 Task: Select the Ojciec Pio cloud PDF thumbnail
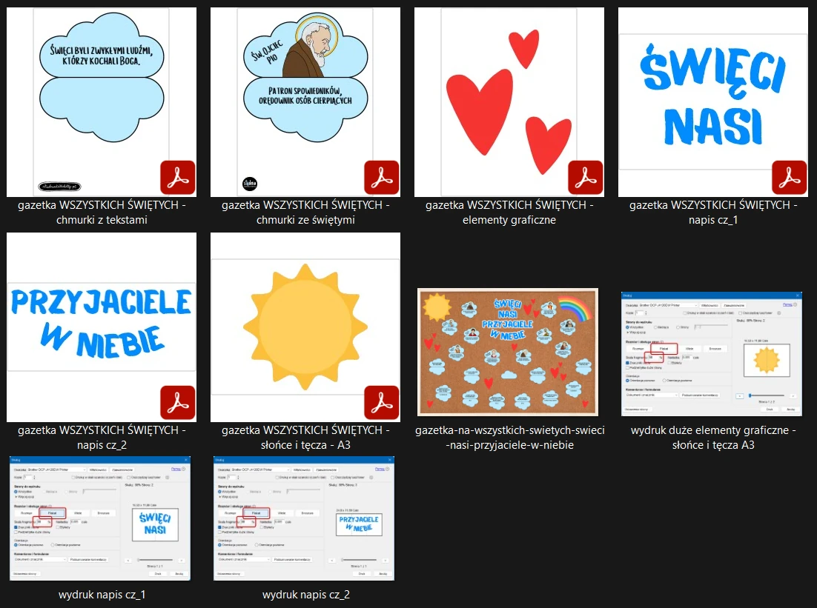click(305, 102)
